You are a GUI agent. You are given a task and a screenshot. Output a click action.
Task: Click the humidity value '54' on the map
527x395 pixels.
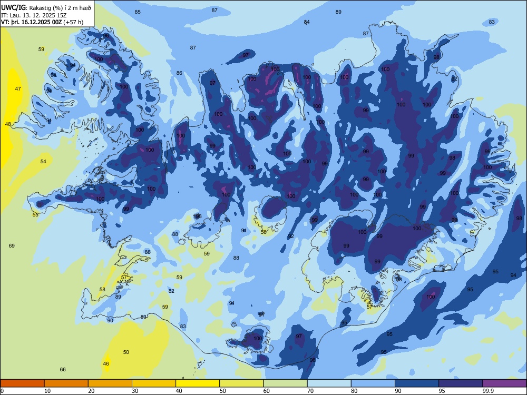click(43, 162)
